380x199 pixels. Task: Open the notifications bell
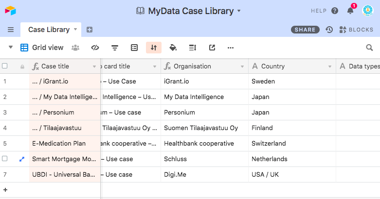coord(350,11)
